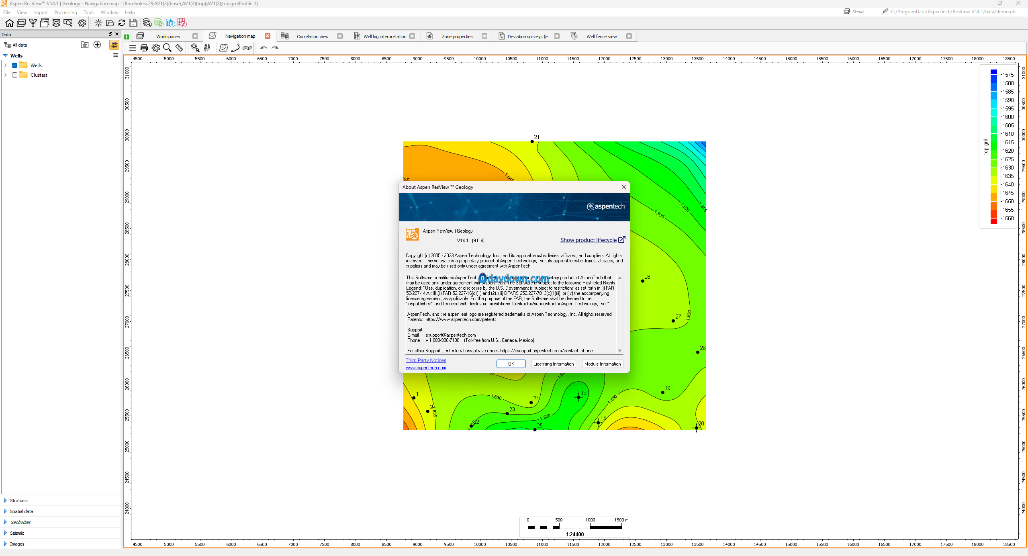The width and height of the screenshot is (1028, 556).
Task: Click the undo arrow in map toolbar
Action: coord(264,48)
